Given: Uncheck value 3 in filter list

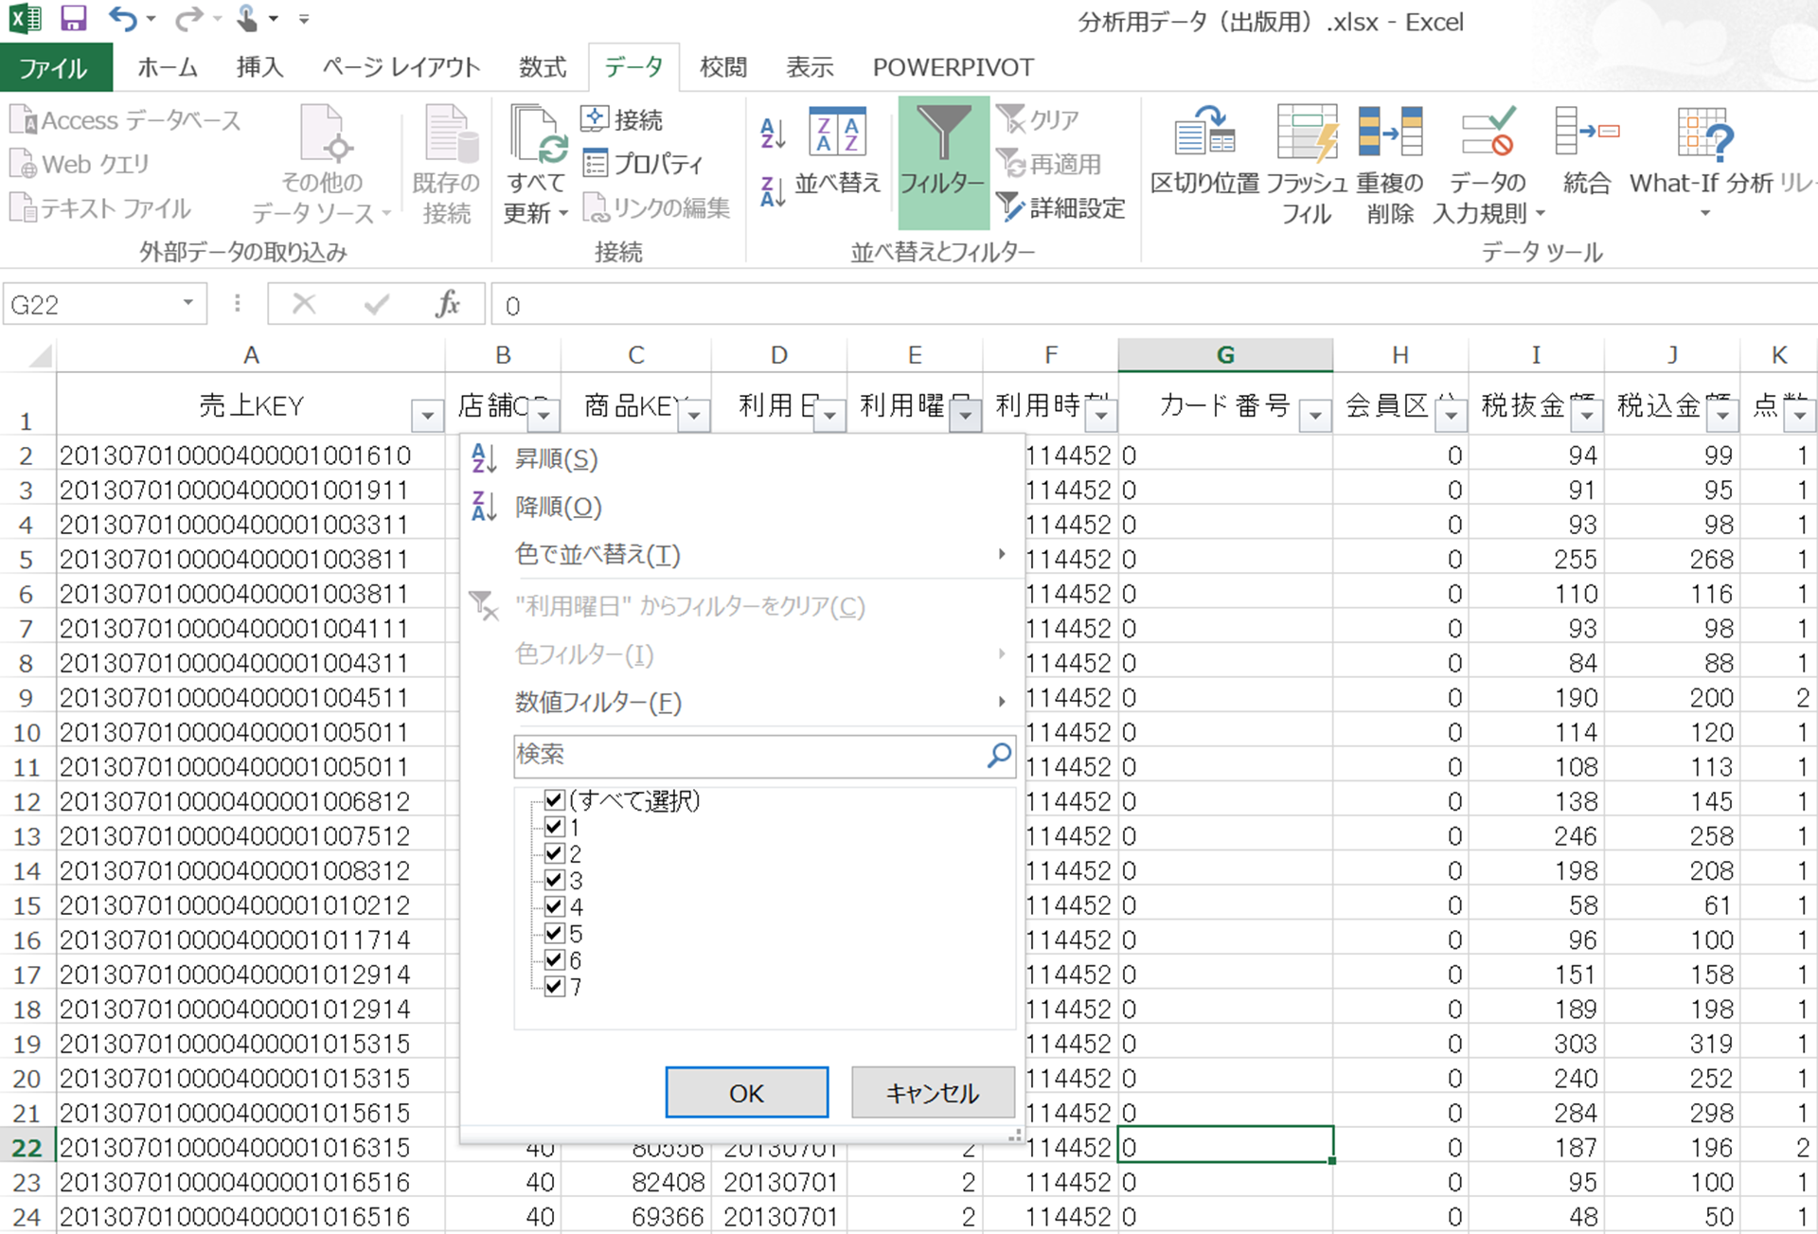Looking at the screenshot, I should pos(555,880).
